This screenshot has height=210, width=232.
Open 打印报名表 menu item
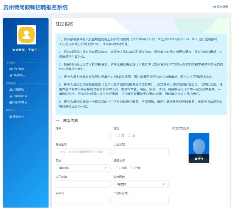click(x=20, y=96)
